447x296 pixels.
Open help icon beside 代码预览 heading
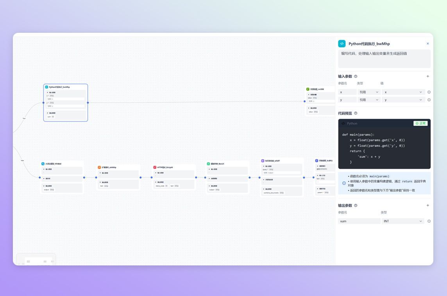coord(356,113)
